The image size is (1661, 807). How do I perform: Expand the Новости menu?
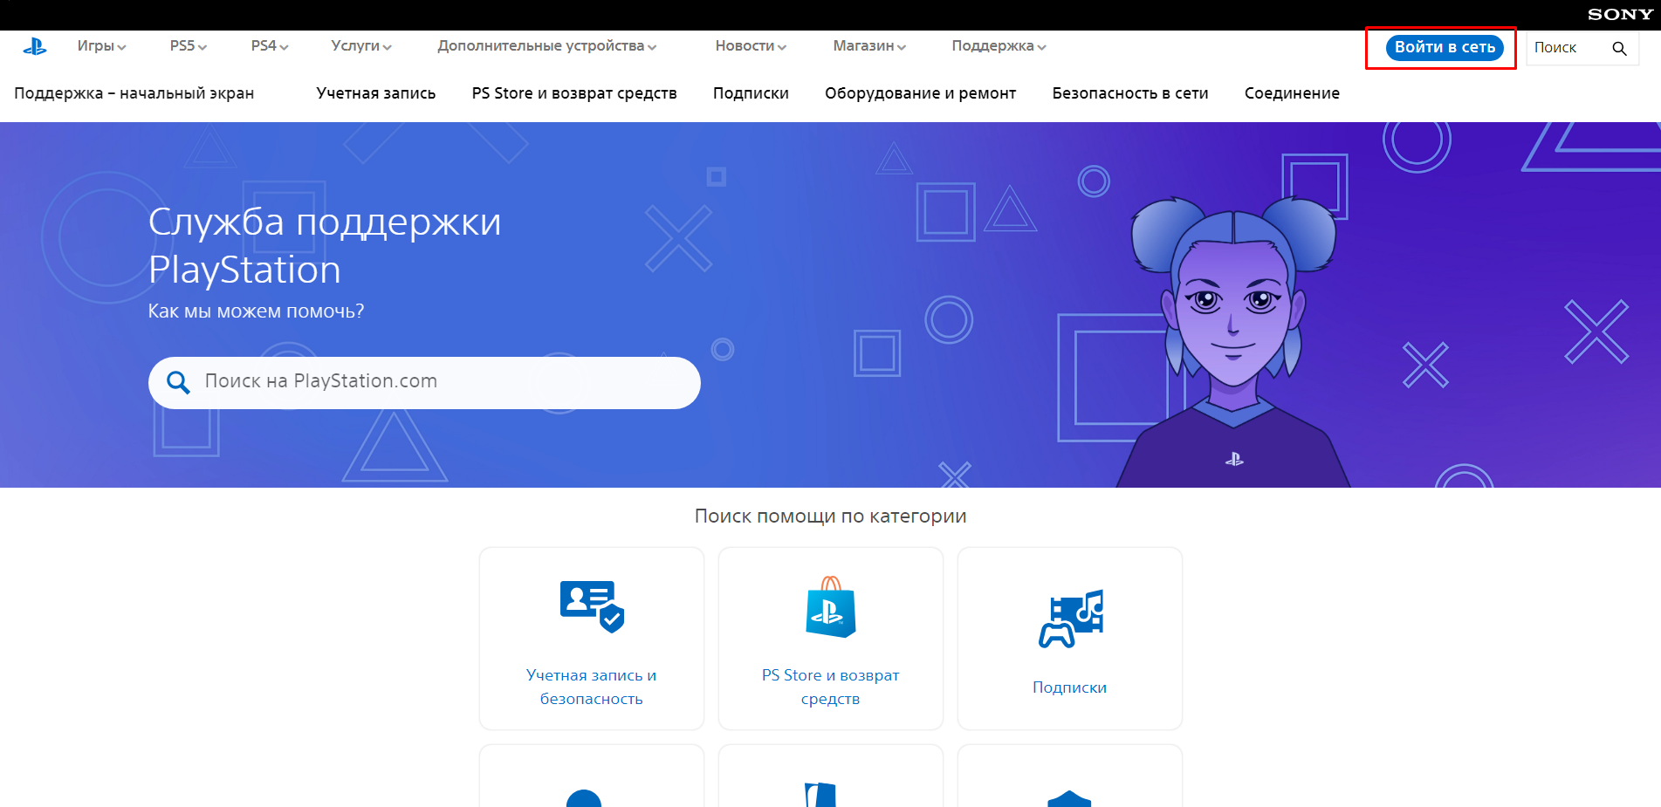point(751,46)
